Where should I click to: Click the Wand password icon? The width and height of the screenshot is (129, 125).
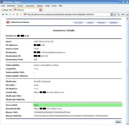click(21, 14)
